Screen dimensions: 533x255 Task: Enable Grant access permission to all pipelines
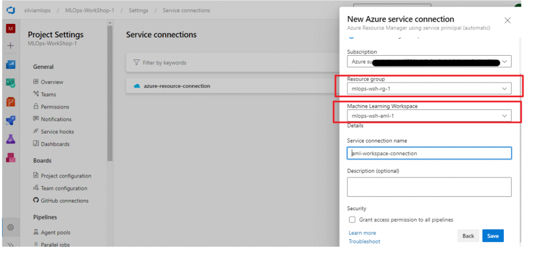point(352,220)
